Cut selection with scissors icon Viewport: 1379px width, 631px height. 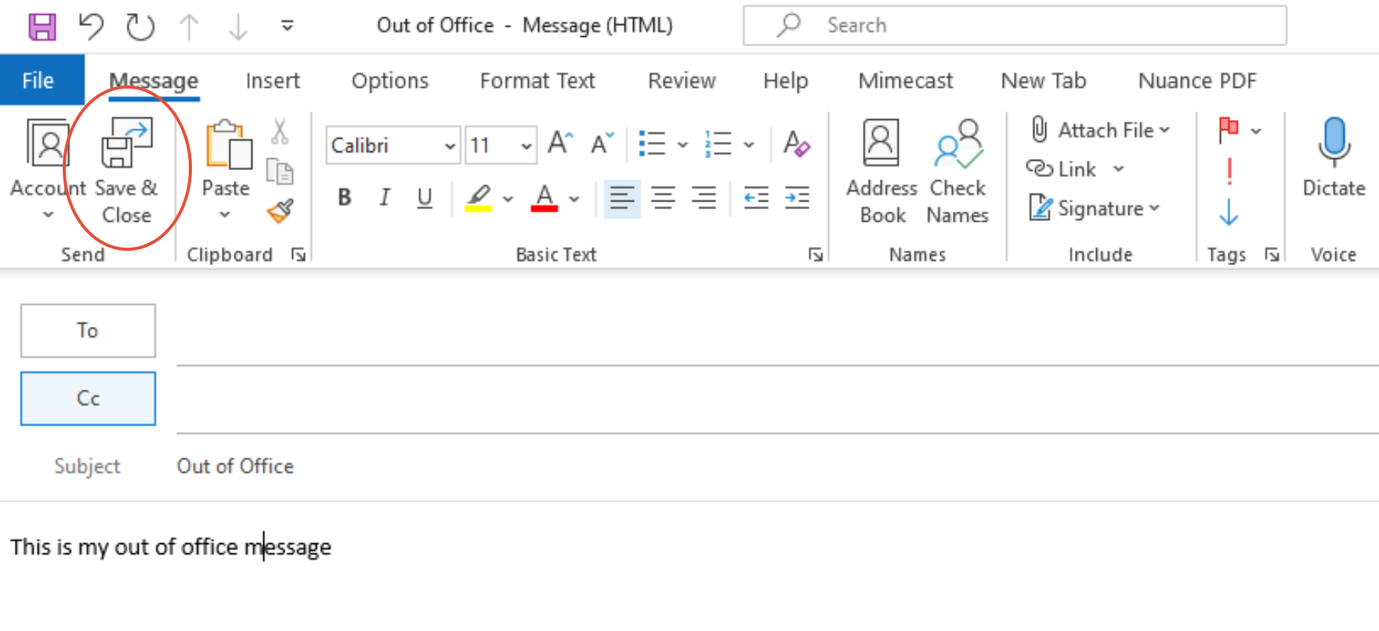click(280, 131)
